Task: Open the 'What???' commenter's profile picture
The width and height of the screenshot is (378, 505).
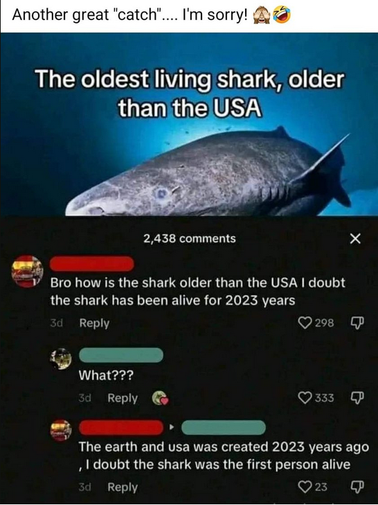Action: coord(61,358)
